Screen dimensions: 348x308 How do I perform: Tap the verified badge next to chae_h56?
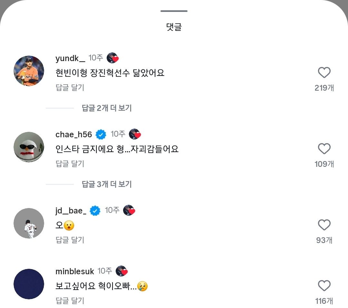point(101,134)
